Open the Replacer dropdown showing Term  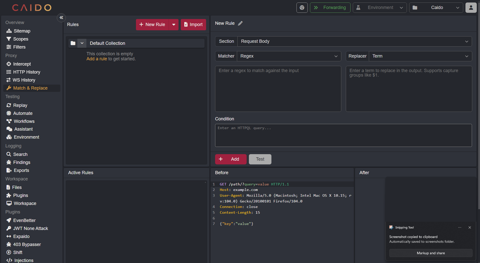[420, 56]
